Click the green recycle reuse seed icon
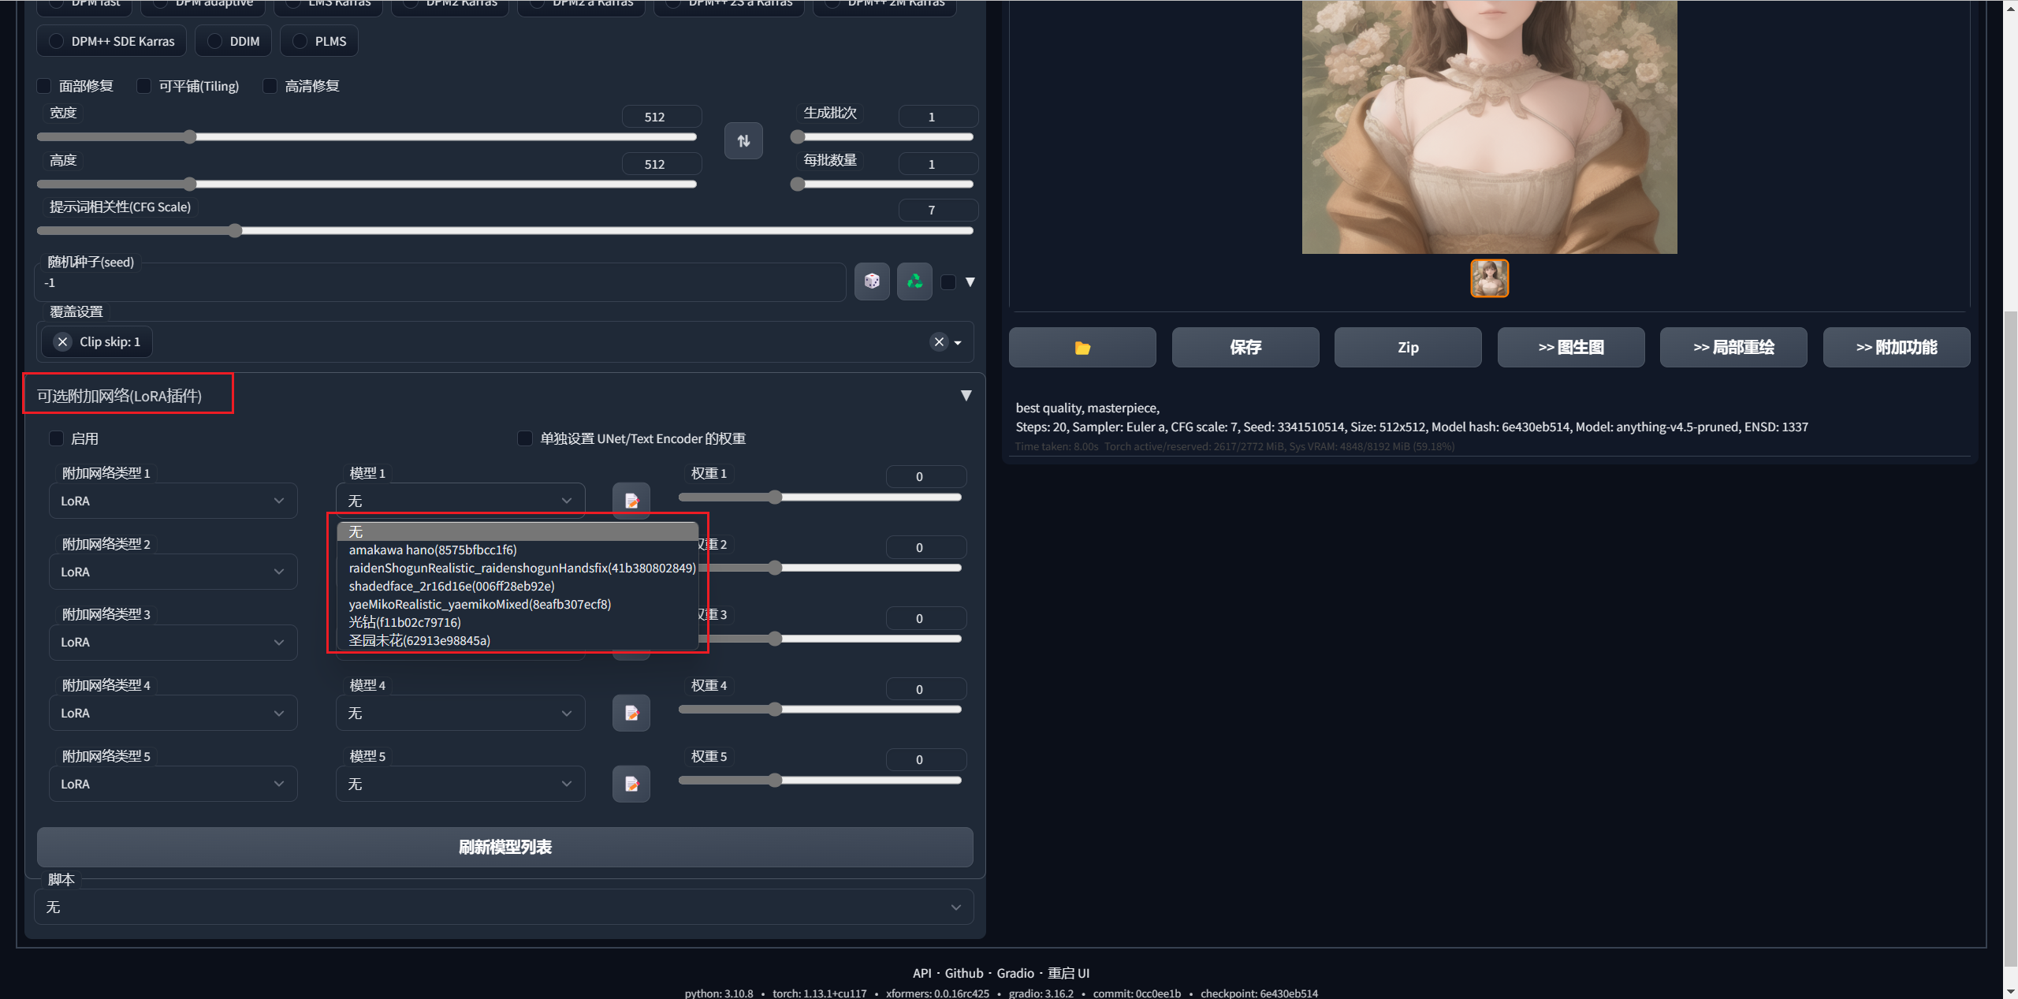2018x999 pixels. pos(914,281)
